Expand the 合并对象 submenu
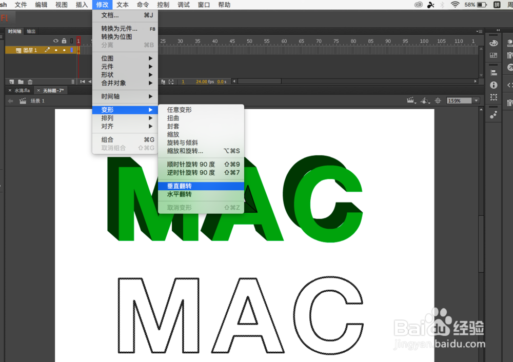513x362 pixels. tap(125, 83)
